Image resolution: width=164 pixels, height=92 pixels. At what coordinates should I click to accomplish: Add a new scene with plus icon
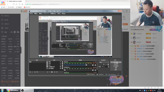[x=30, y=72]
